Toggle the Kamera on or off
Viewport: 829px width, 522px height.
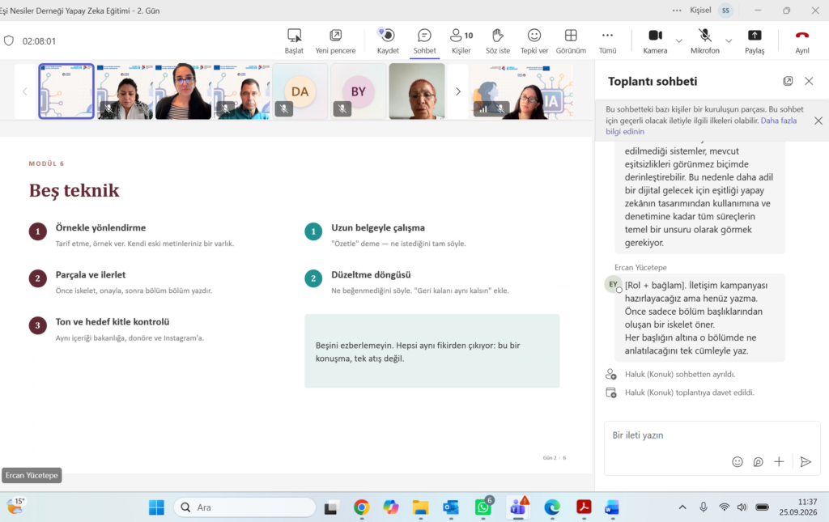(x=655, y=41)
